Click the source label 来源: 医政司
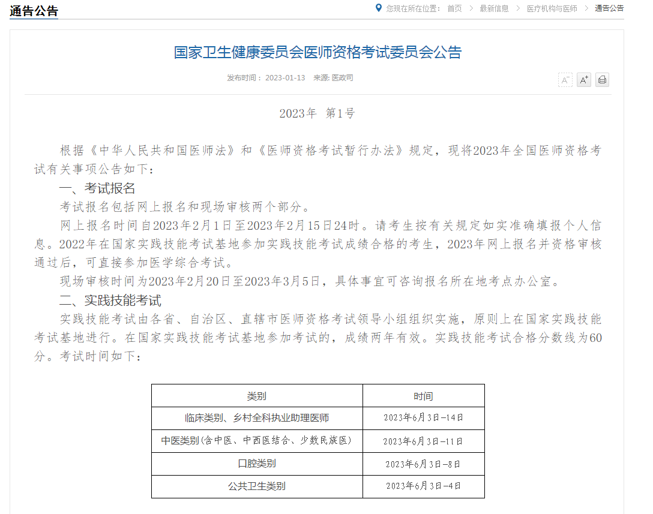The image size is (653, 514). click(333, 78)
